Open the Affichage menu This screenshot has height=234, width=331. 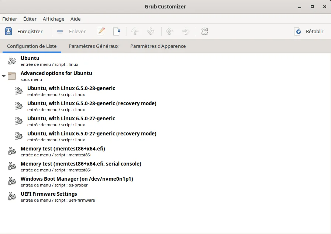click(x=54, y=19)
